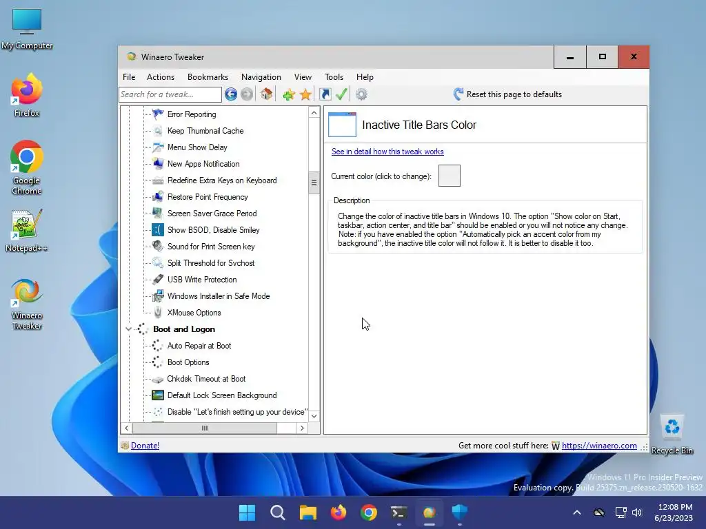
Task: Open settings via the gear toolbar icon
Action: click(361, 94)
